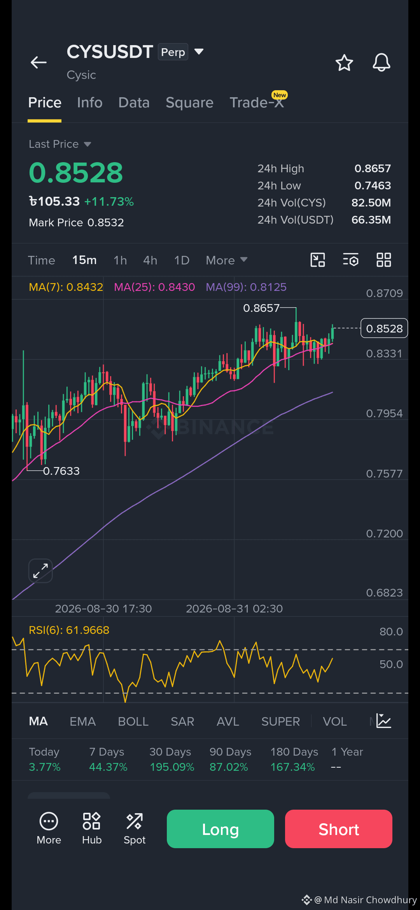
Task: Open the More menu icon
Action: coord(49,828)
